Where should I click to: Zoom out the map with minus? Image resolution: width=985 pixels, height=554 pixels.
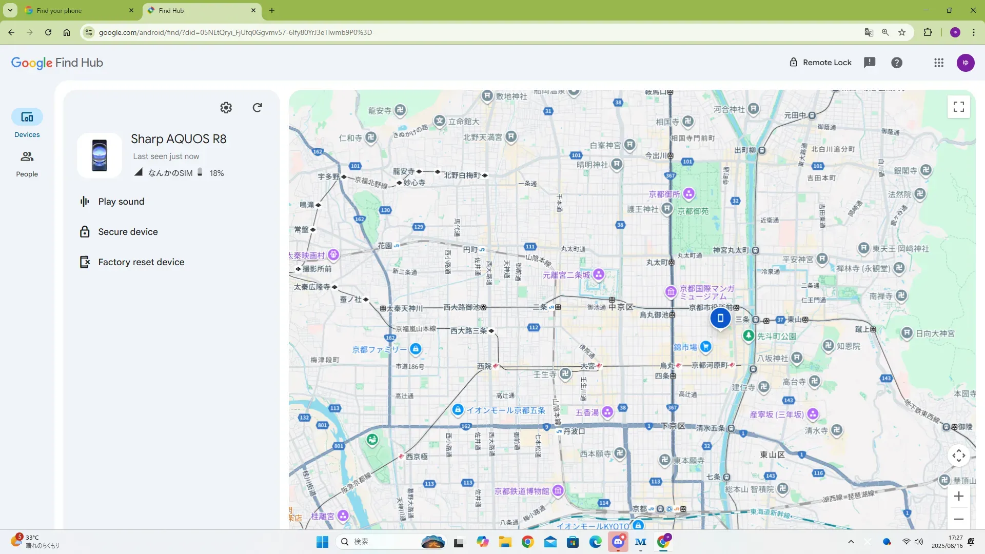point(958,519)
